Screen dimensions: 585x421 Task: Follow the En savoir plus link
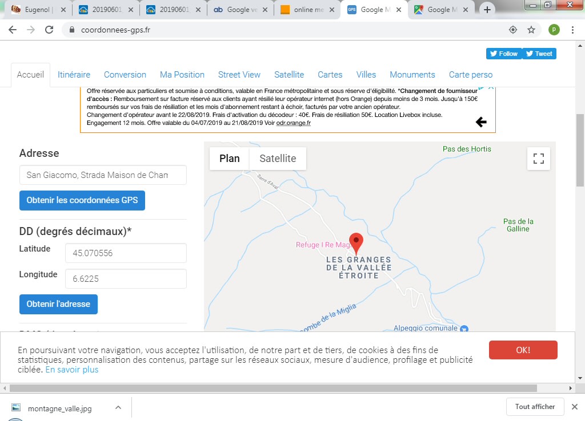click(x=72, y=370)
